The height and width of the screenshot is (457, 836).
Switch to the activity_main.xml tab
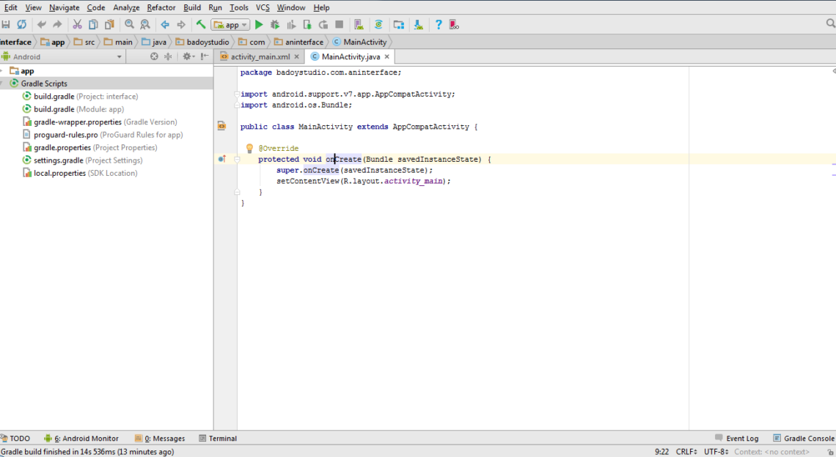[x=260, y=56]
